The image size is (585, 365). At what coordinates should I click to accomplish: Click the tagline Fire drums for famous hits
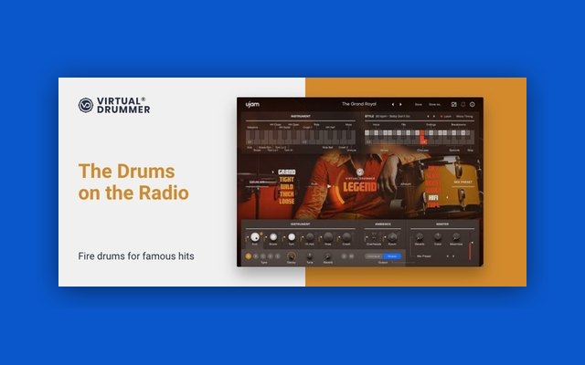click(136, 256)
